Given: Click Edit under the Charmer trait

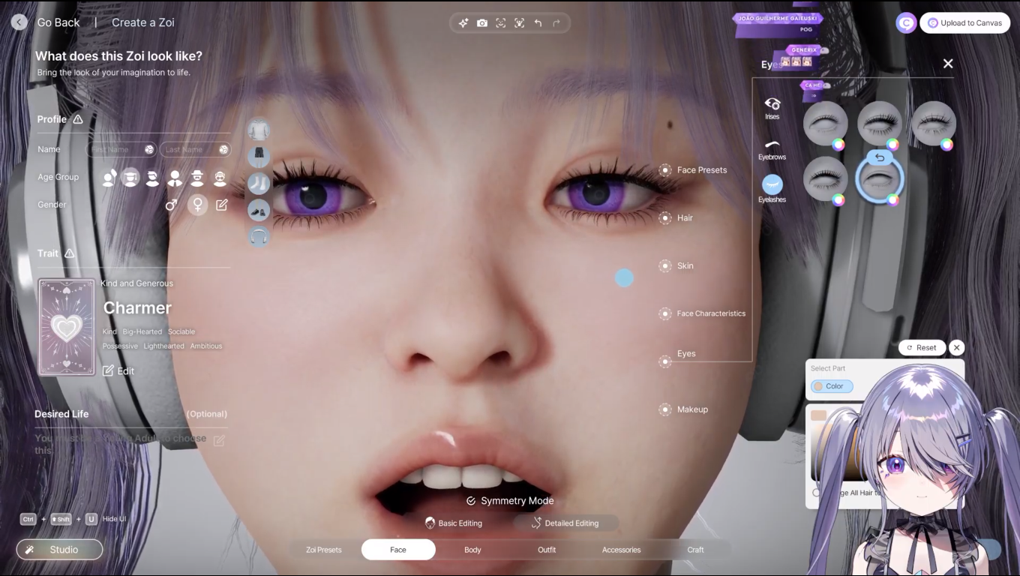Looking at the screenshot, I should 118,370.
